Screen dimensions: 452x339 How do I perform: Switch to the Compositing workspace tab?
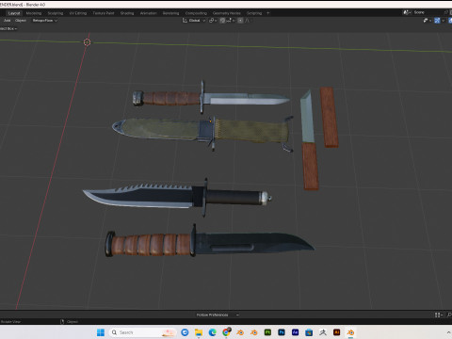click(196, 13)
